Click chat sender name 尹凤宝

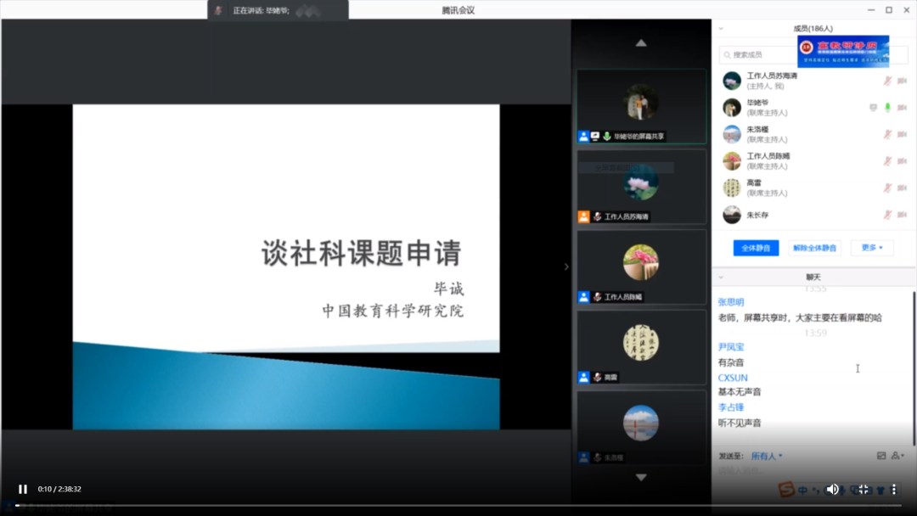click(x=731, y=347)
